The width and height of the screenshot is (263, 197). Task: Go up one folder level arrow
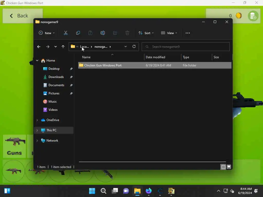[63, 47]
